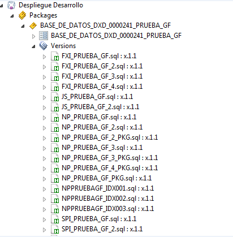Click the Despliegue Desarrollo environment icon
Viewport: 233px width, 237px height.
(x=11, y=5)
